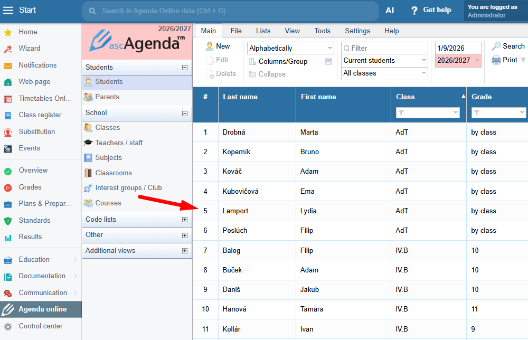
Task: Click the AI button in top bar
Action: tap(390, 11)
